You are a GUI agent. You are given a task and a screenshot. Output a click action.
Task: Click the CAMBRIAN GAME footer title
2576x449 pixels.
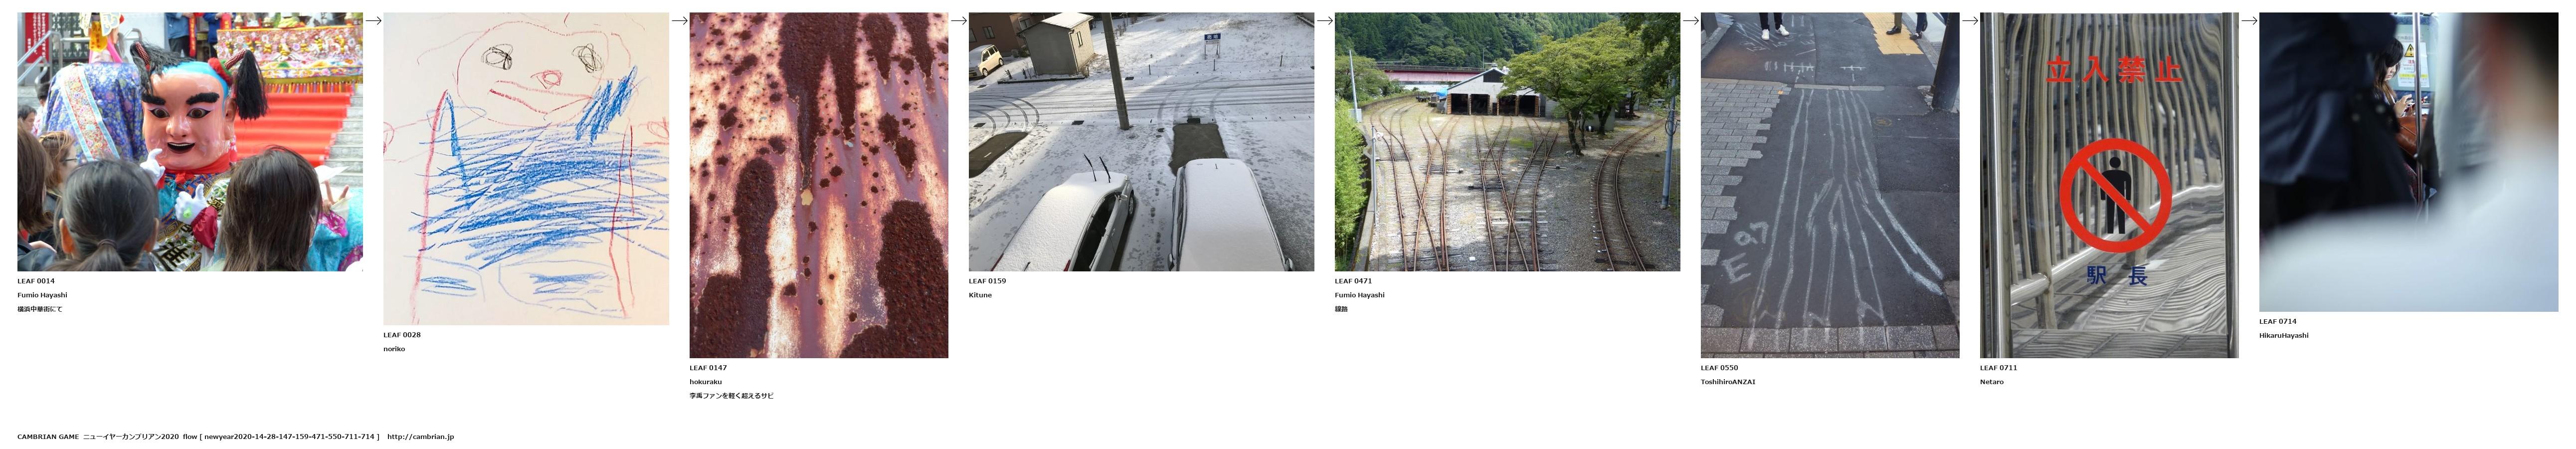pyautogui.click(x=48, y=437)
